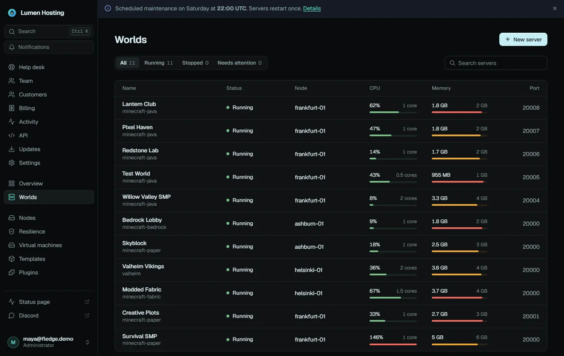
Task: Click the Templates cube icon
Action: (12, 259)
